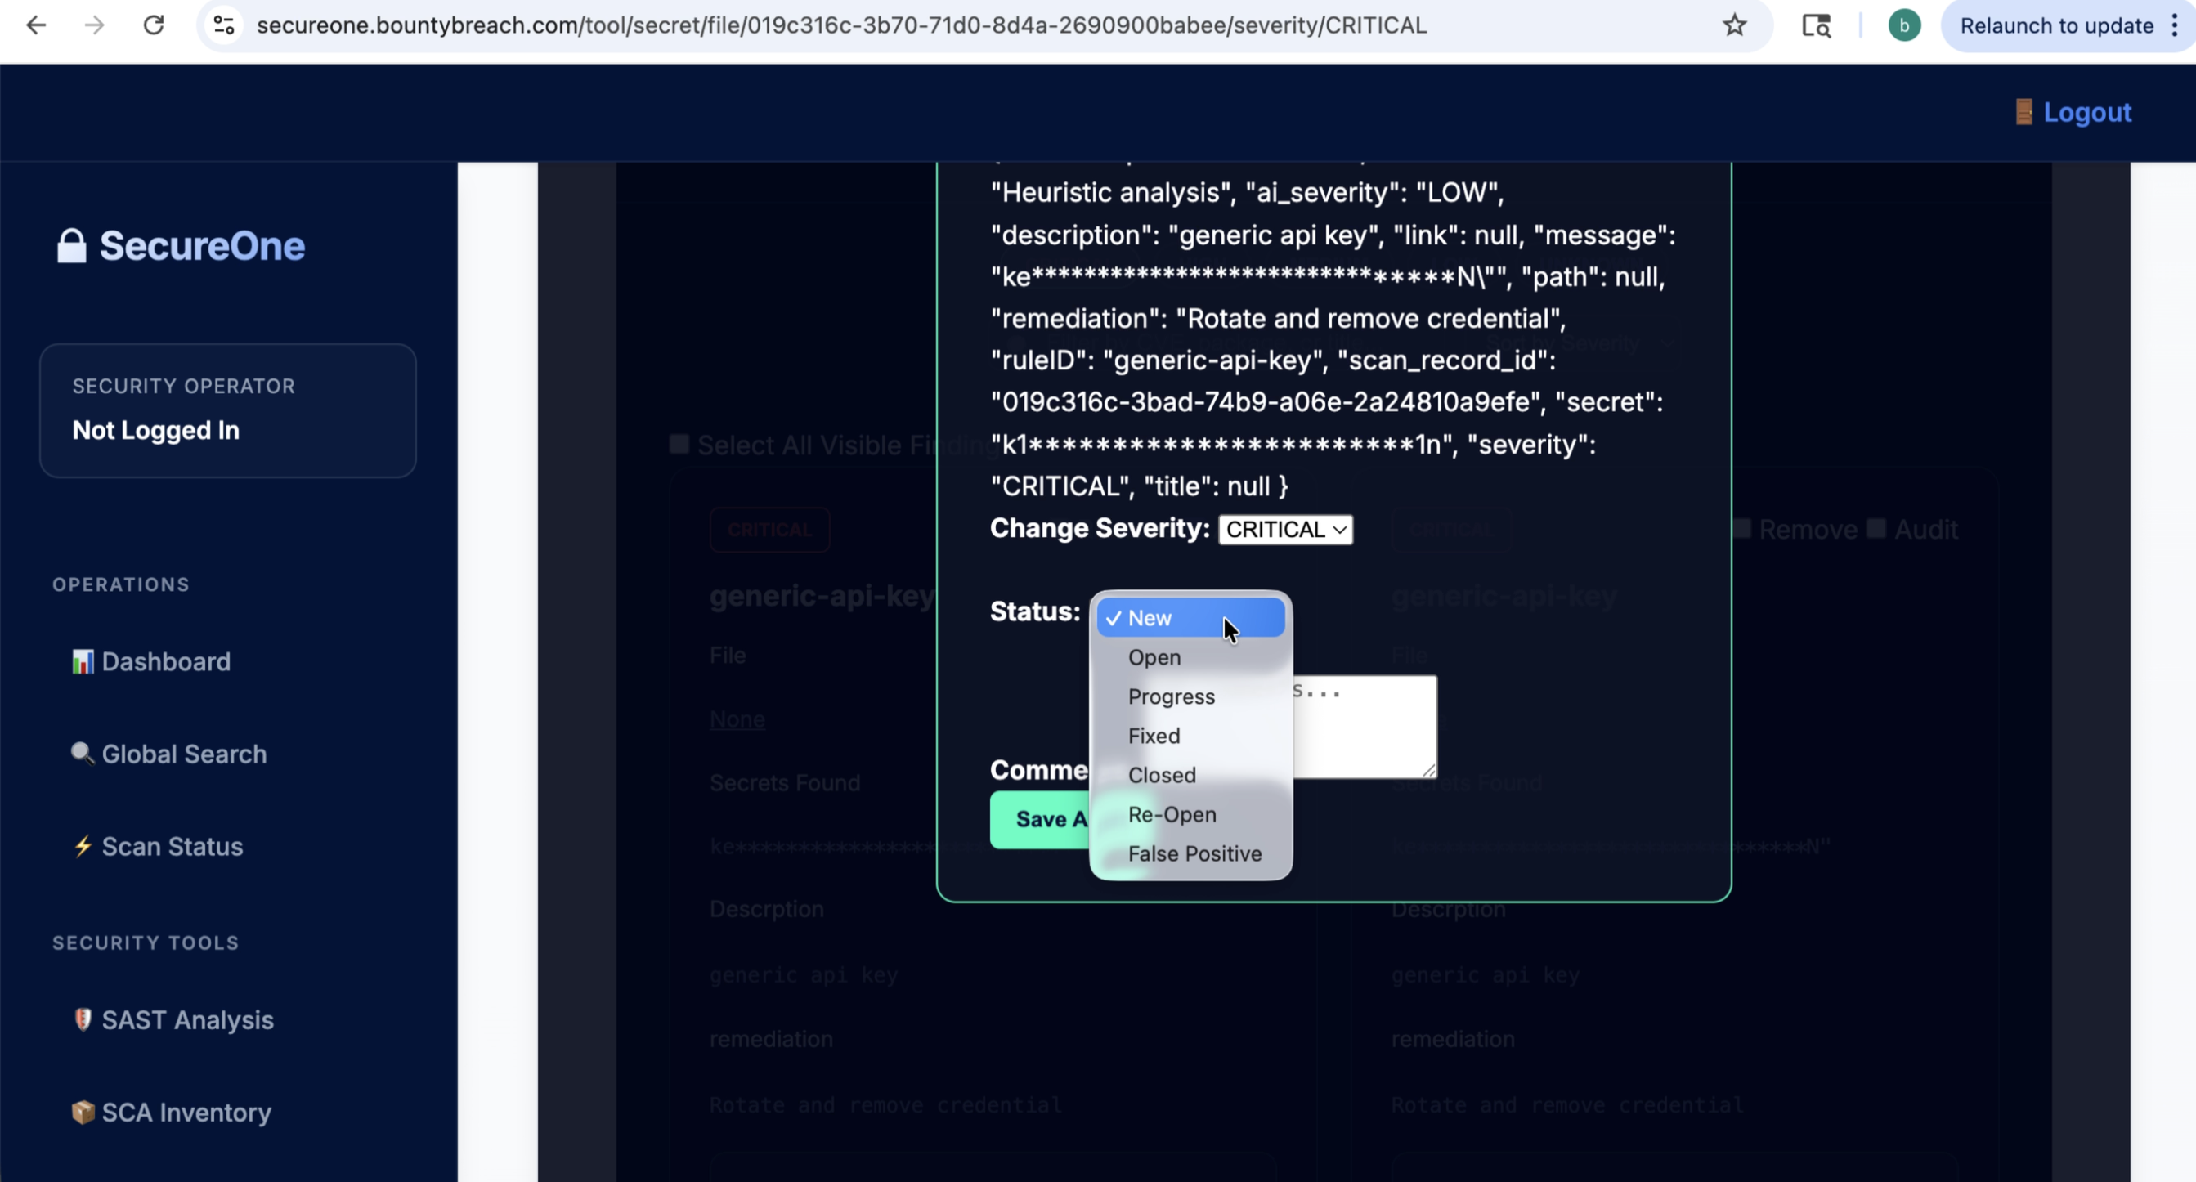Select New status option
2196x1182 pixels.
(1191, 618)
